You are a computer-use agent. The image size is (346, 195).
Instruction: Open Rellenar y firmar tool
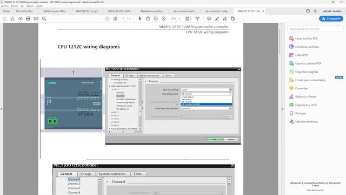click(x=303, y=96)
